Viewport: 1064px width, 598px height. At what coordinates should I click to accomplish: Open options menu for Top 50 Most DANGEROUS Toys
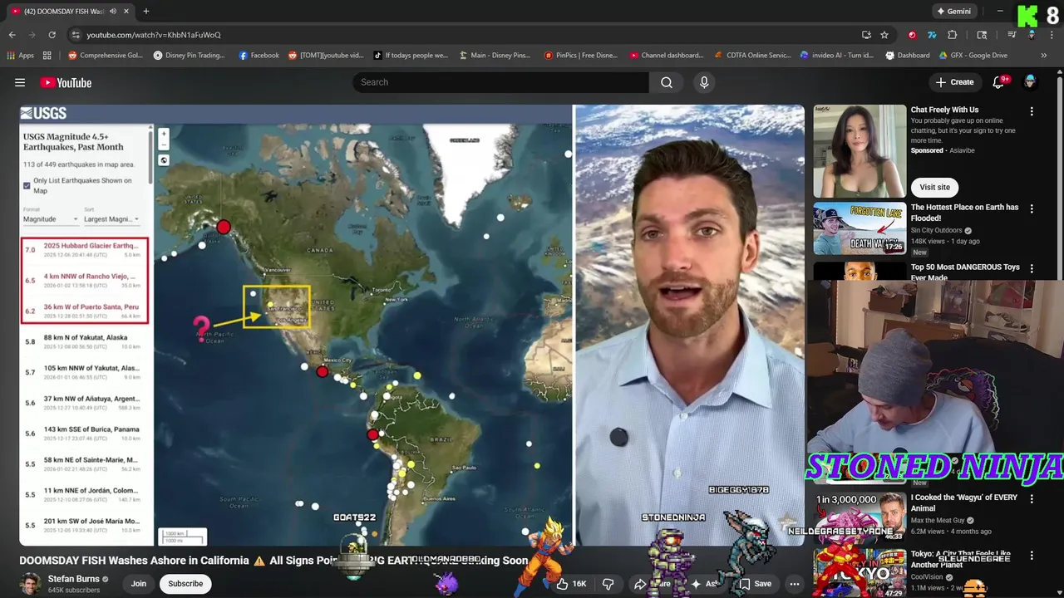[x=1032, y=269]
